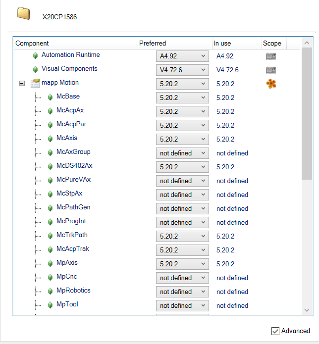Click the McBase component icon
The image size is (319, 344).
pos(51,98)
